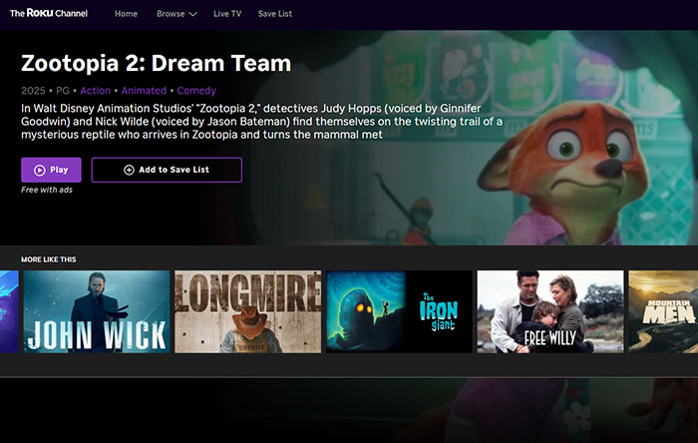Click the MORE LIKE THIS heading
This screenshot has height=443, width=698.
49,259
